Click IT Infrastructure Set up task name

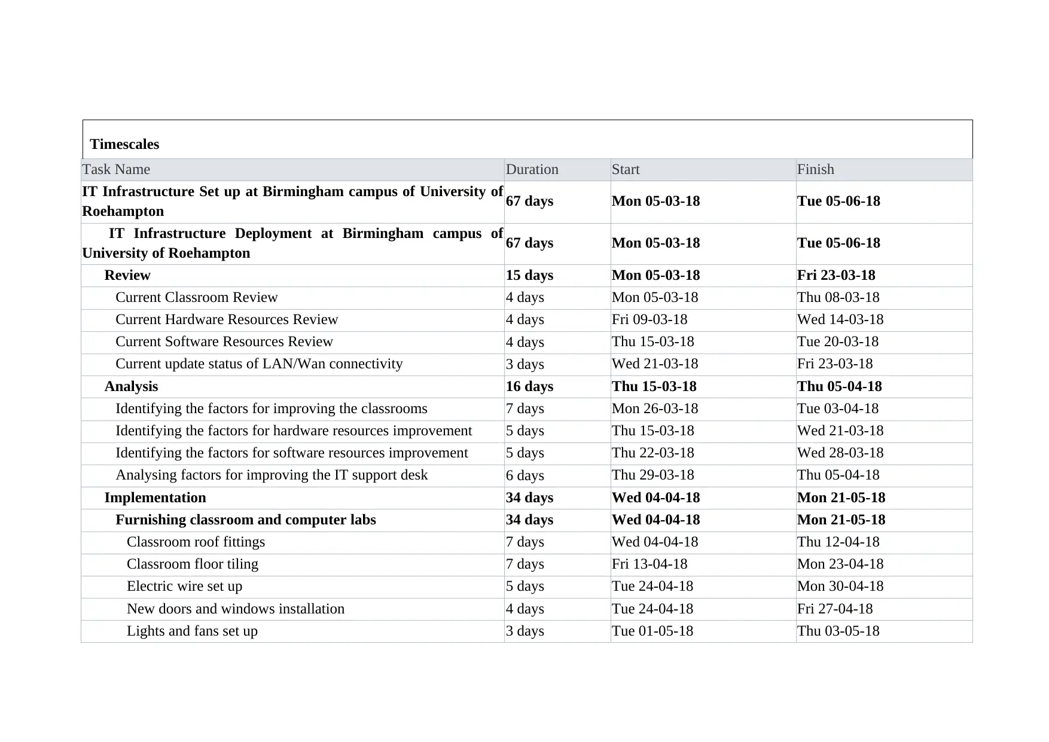(x=292, y=201)
